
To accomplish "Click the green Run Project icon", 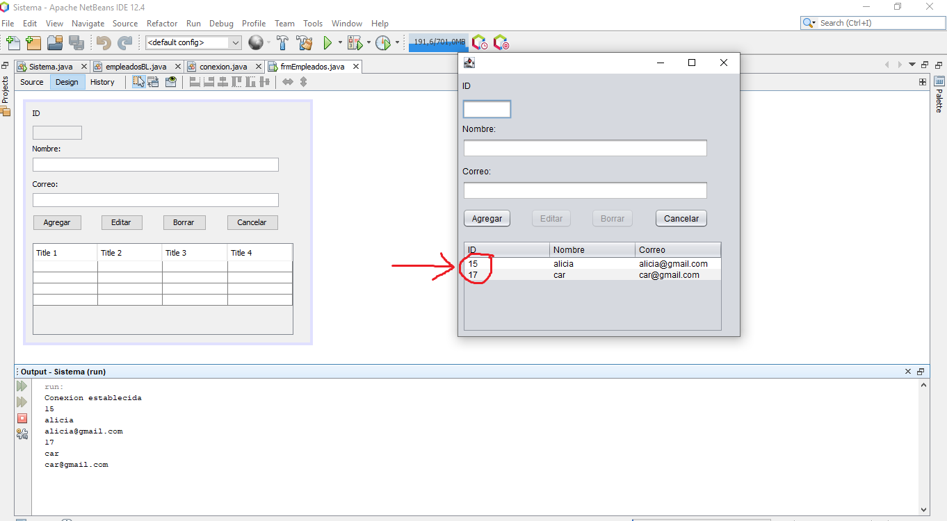I will point(327,43).
